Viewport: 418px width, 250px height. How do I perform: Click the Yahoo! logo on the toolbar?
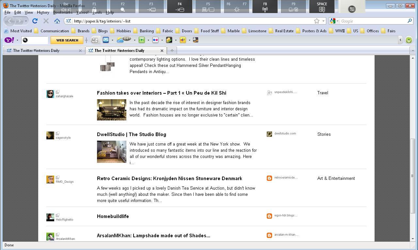click(x=9, y=40)
